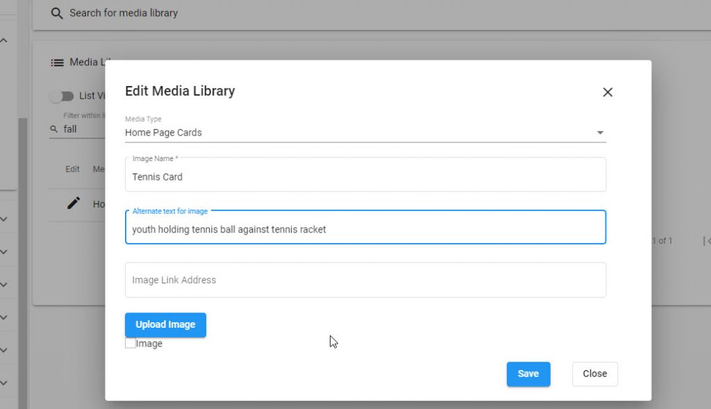Click the Close button in dialog
The width and height of the screenshot is (711, 409).
[x=594, y=374]
